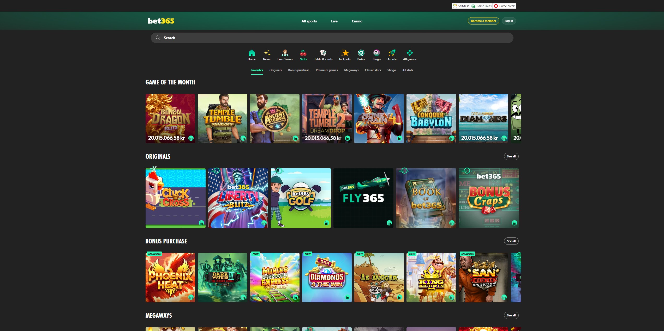Open Temple Tumble 2 Dream Drop game
This screenshot has height=331, width=664.
(x=327, y=119)
